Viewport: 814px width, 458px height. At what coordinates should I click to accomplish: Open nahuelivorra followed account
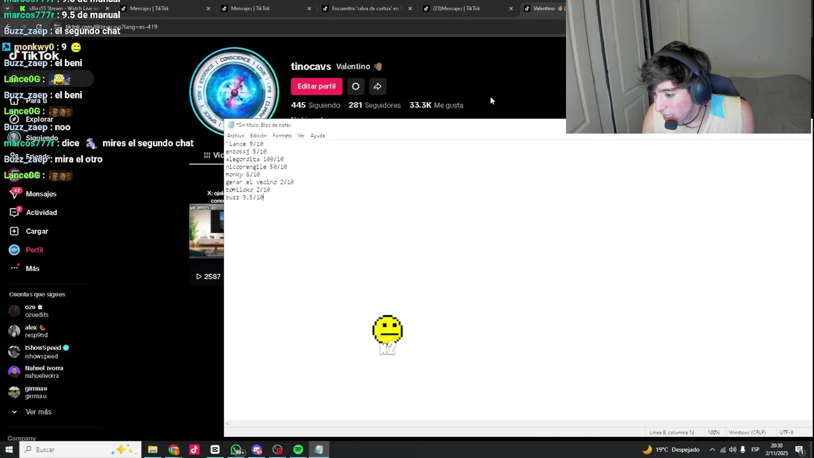point(37,372)
